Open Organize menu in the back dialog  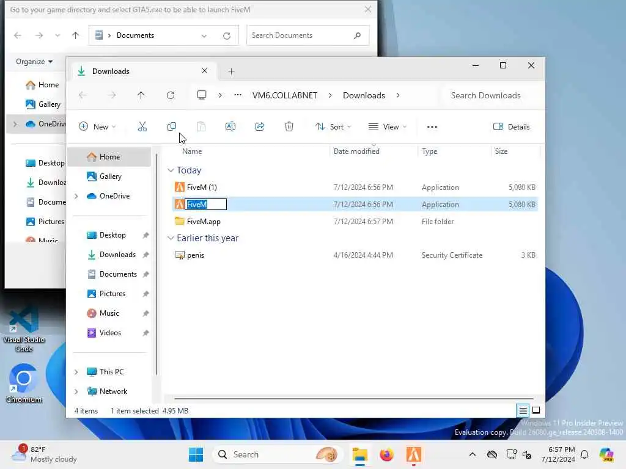coord(34,62)
